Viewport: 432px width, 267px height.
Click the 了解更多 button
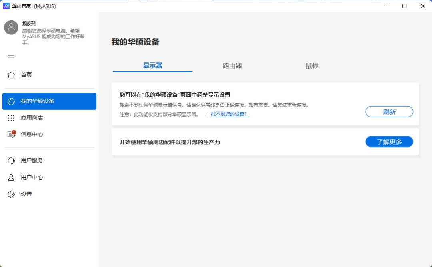click(389, 142)
